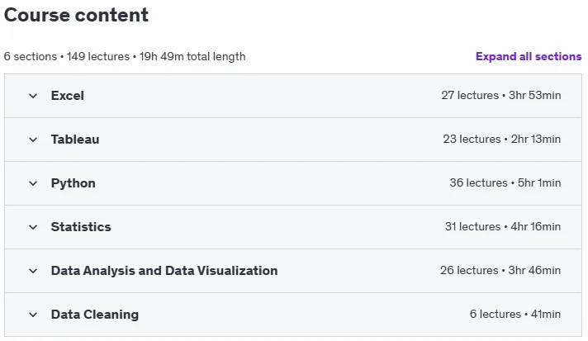Select the Statistics section title
This screenshot has width=588, height=341.
81,227
